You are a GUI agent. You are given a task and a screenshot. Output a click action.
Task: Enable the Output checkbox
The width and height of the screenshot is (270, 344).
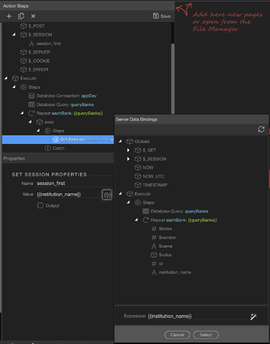[40, 205]
